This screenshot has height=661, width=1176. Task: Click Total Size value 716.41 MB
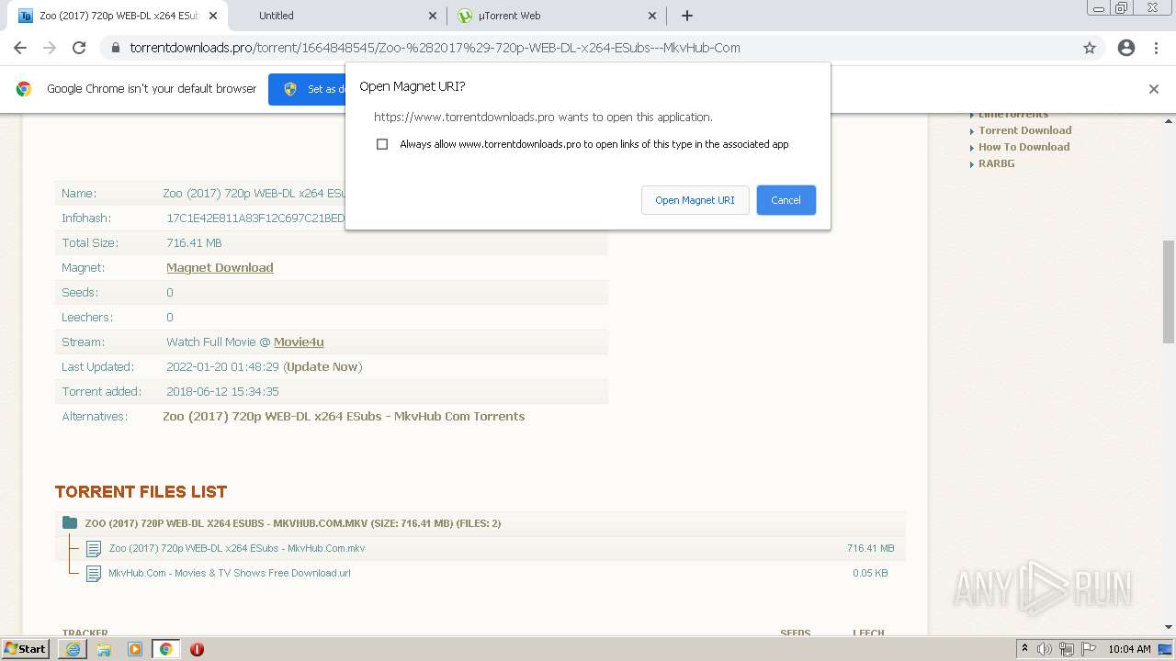click(194, 243)
